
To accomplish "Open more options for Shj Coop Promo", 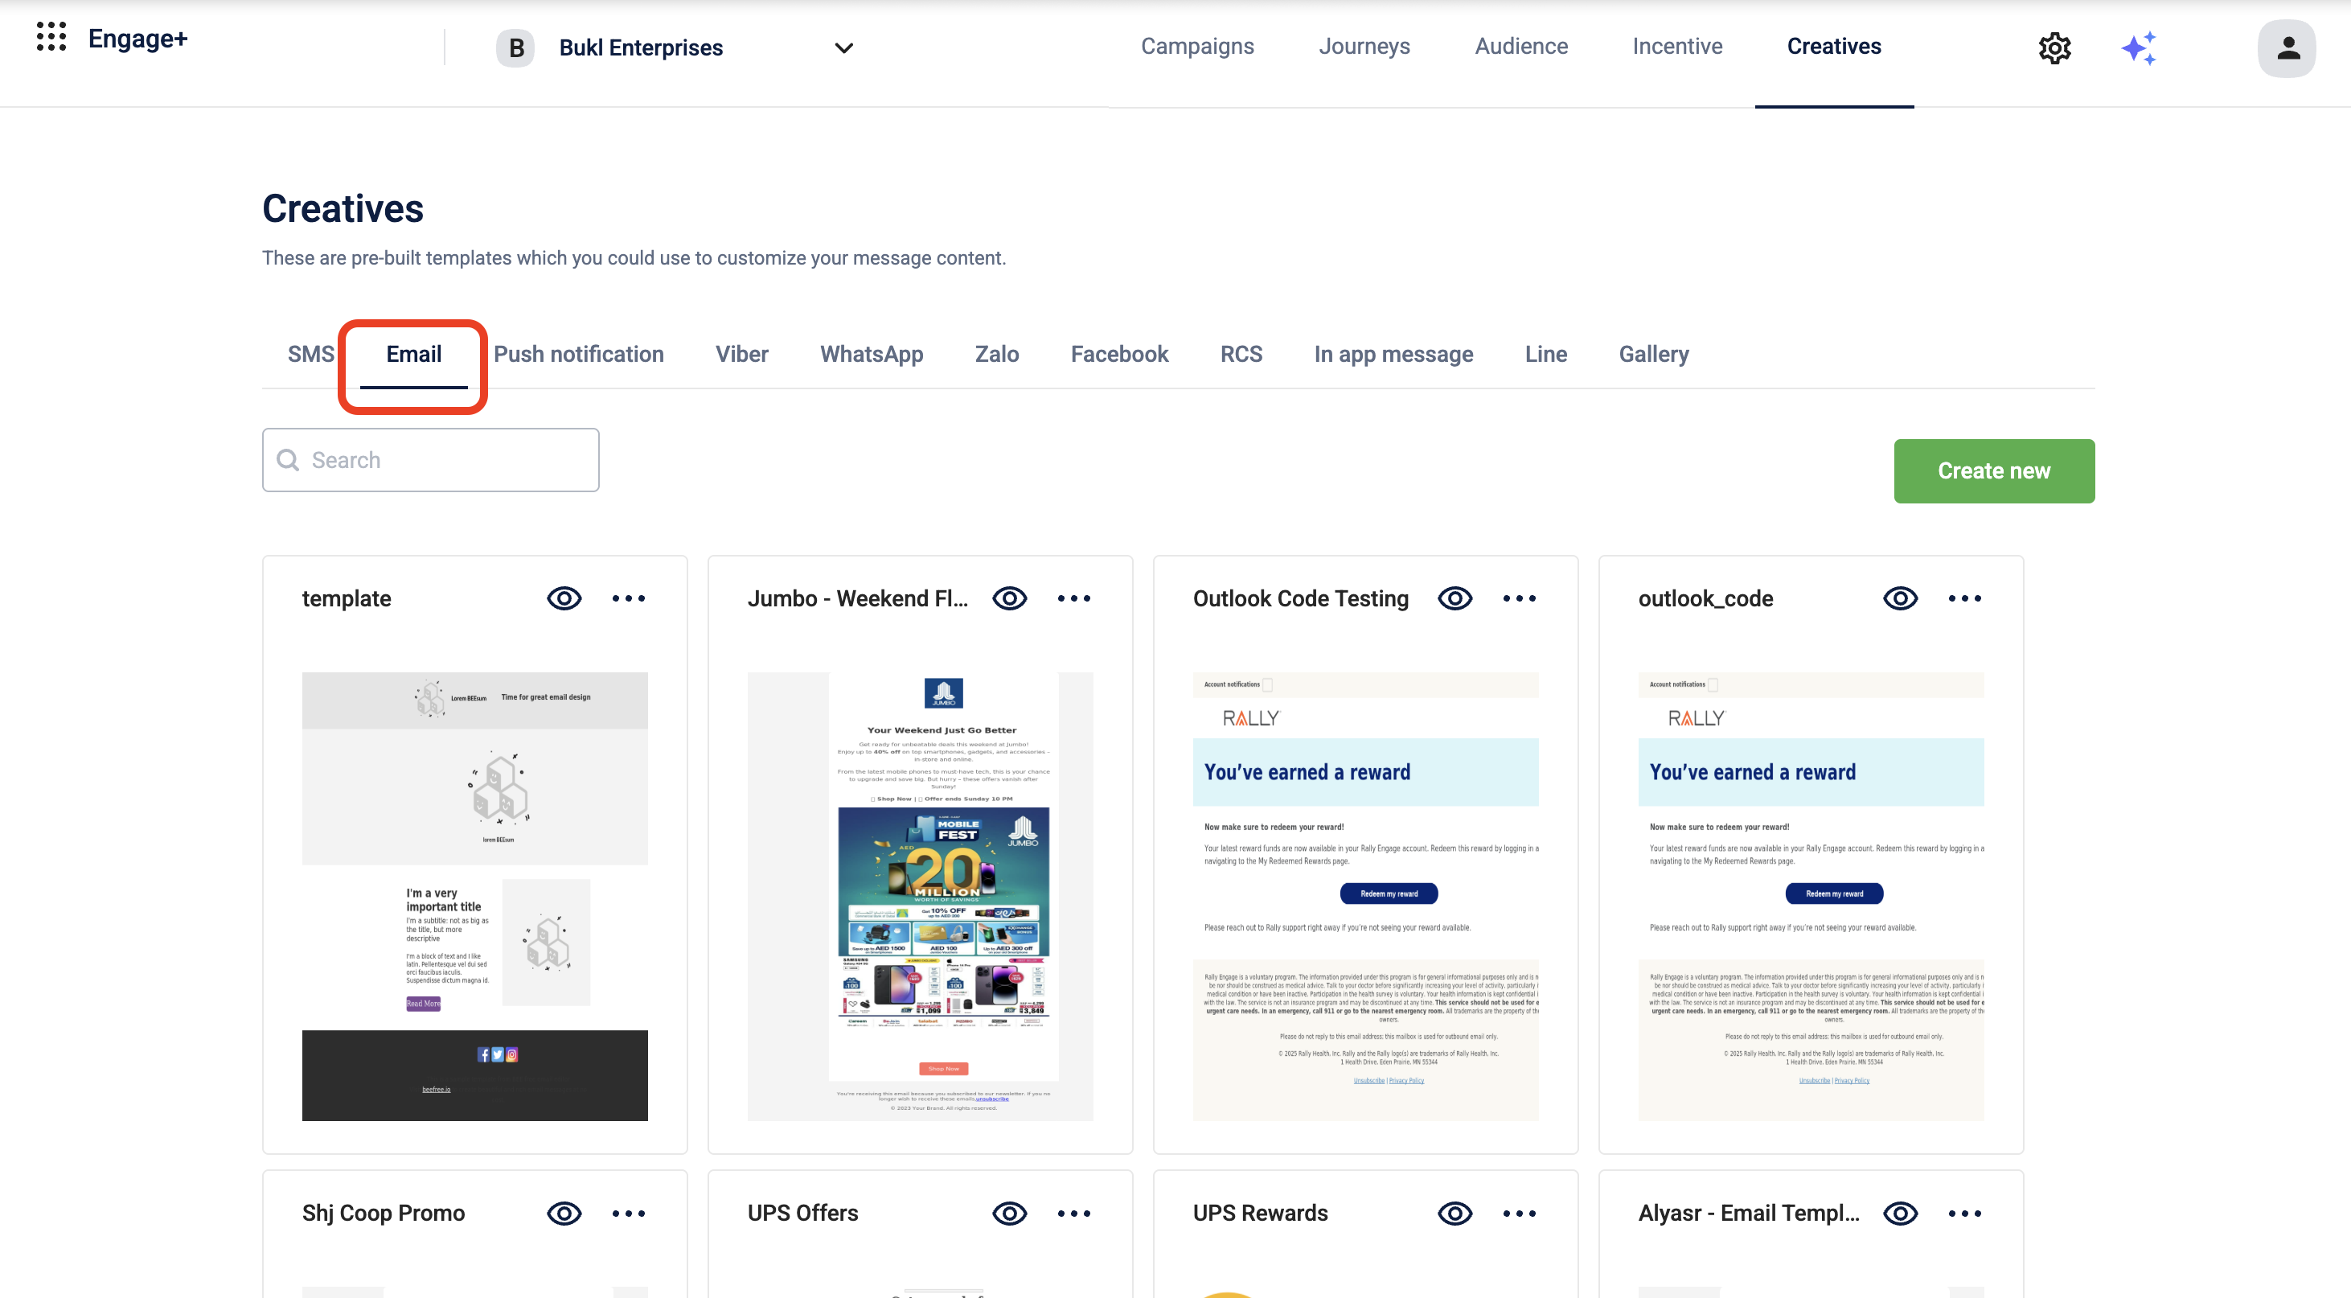I will point(629,1214).
